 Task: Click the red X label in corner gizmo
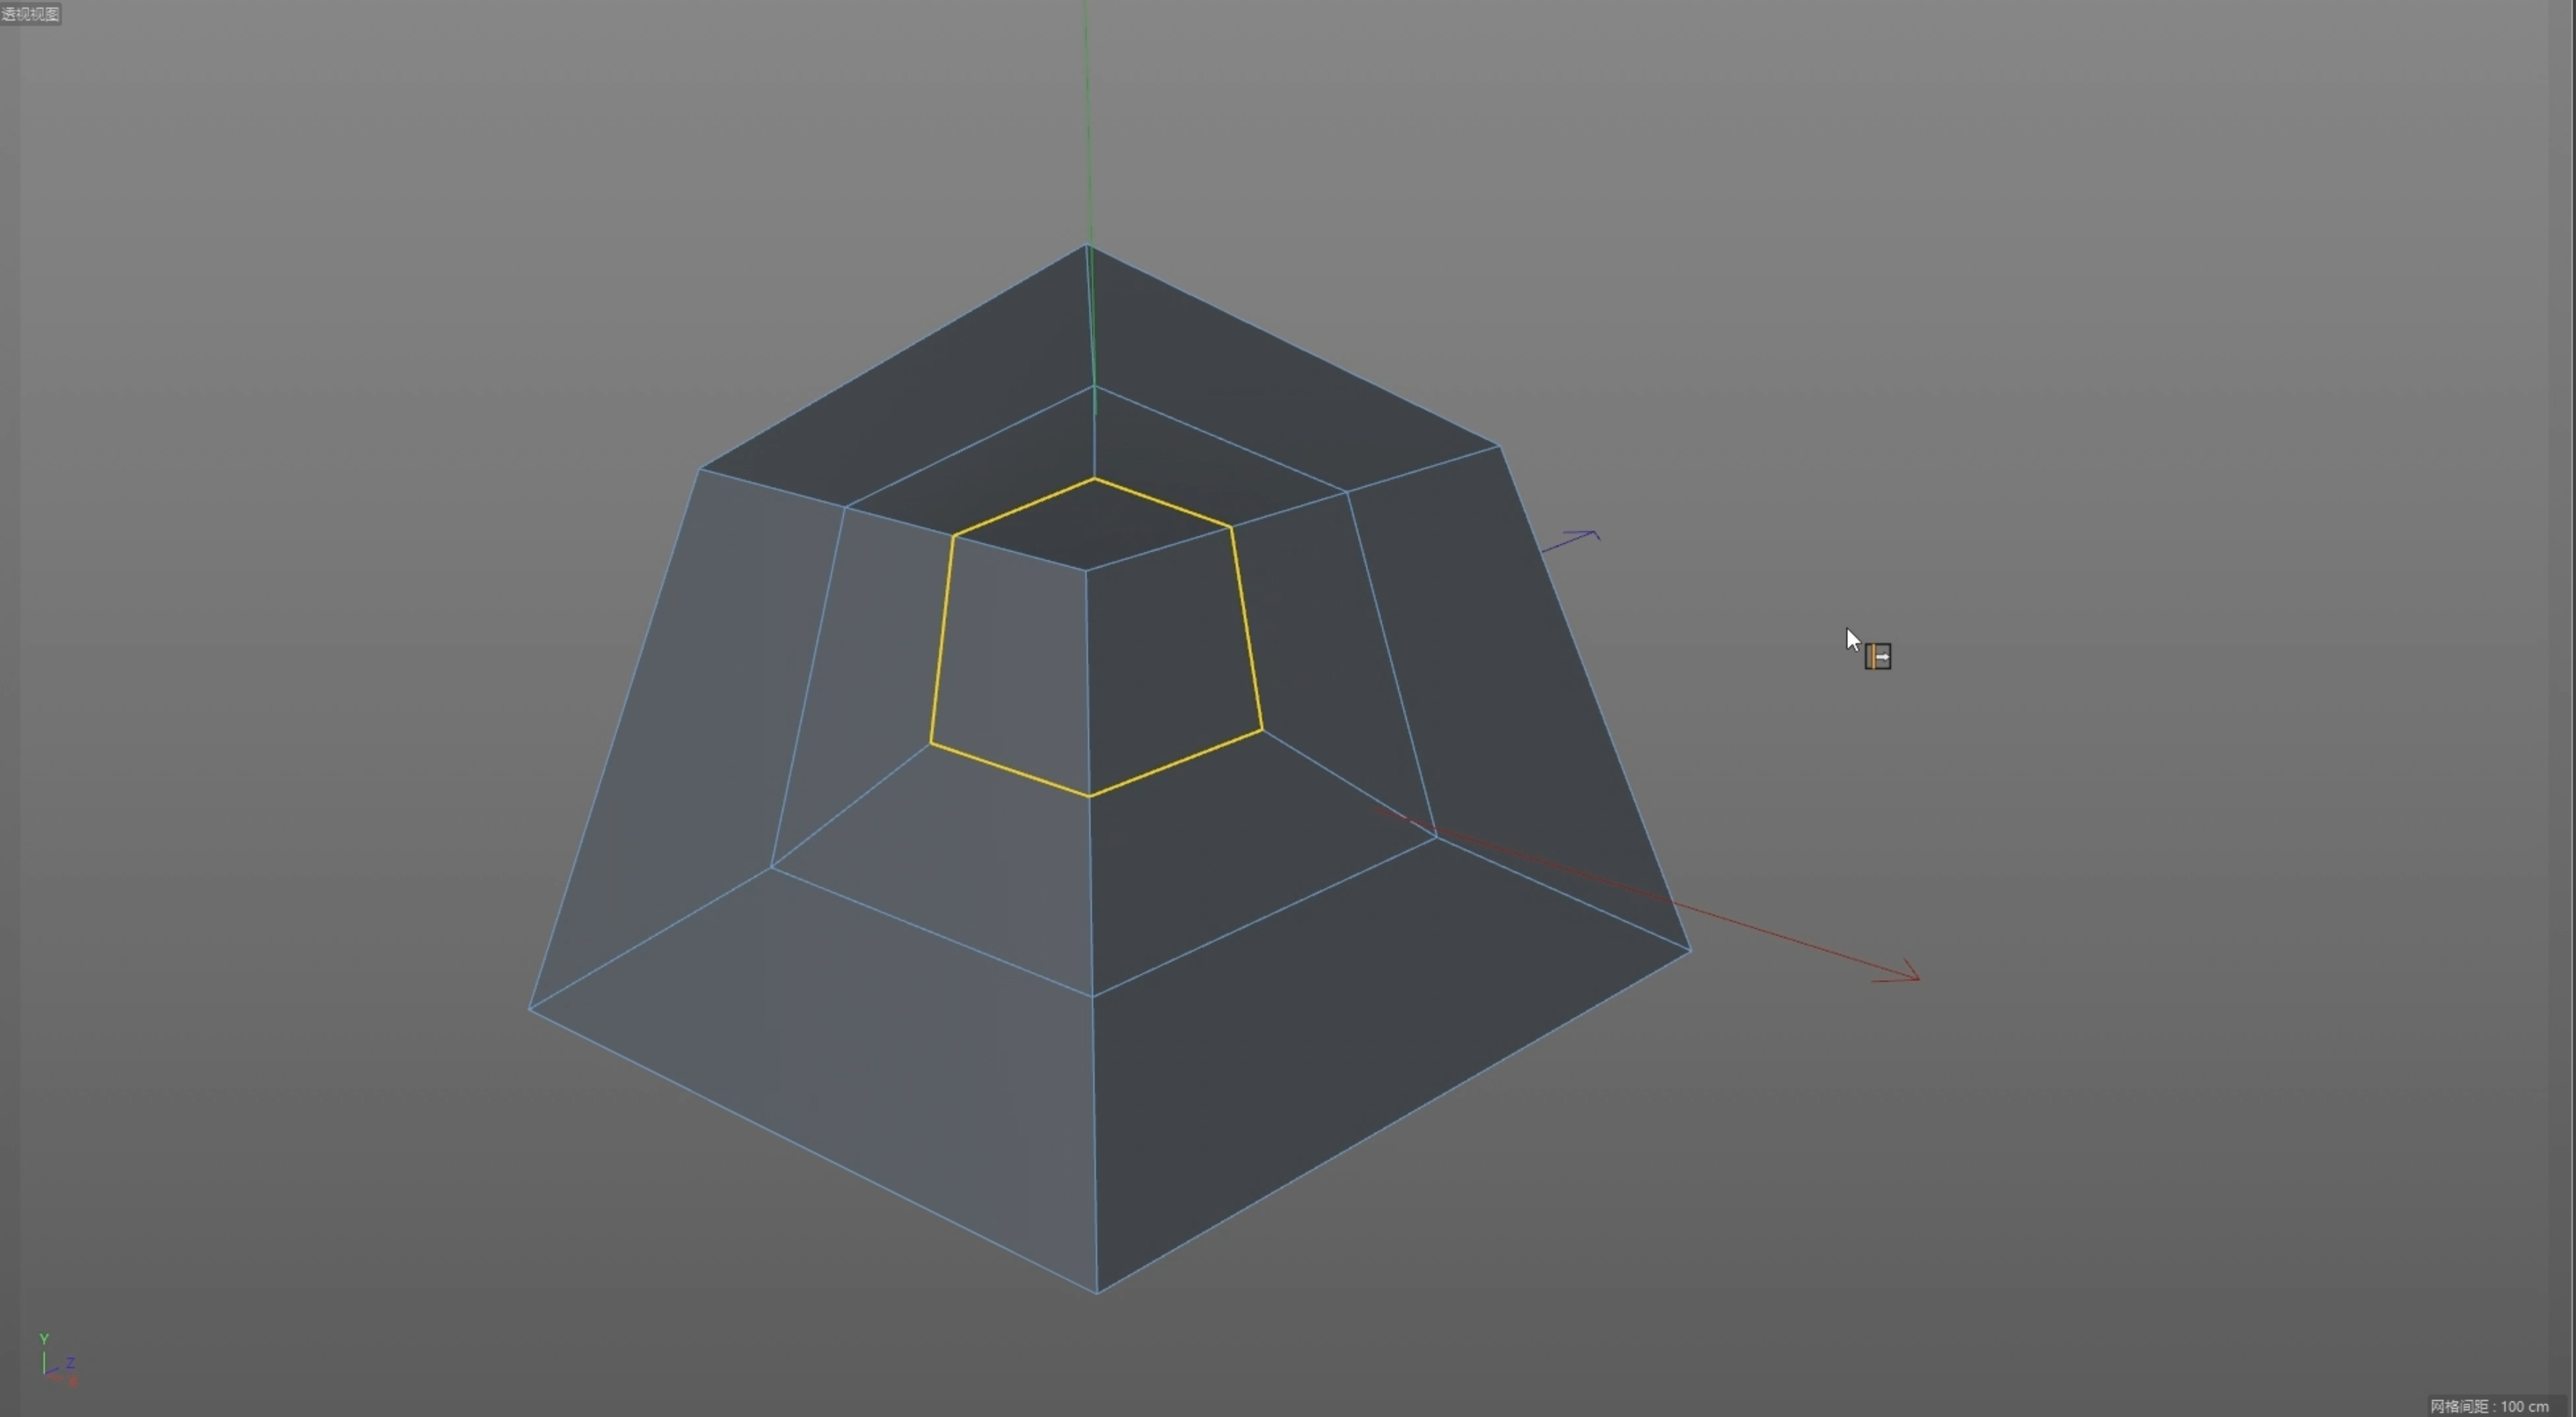click(72, 1381)
